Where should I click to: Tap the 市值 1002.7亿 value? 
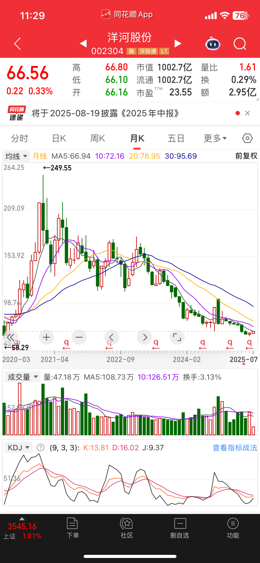175,67
